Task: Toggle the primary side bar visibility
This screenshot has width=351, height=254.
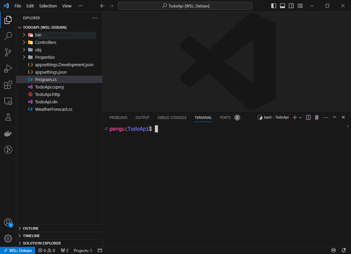Action: (274, 5)
